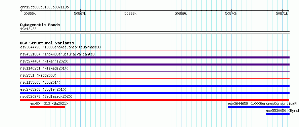Select the esv3644659 variant label
Image resolution: width=299 pixels, height=127 pixels.
[x=263, y=103]
